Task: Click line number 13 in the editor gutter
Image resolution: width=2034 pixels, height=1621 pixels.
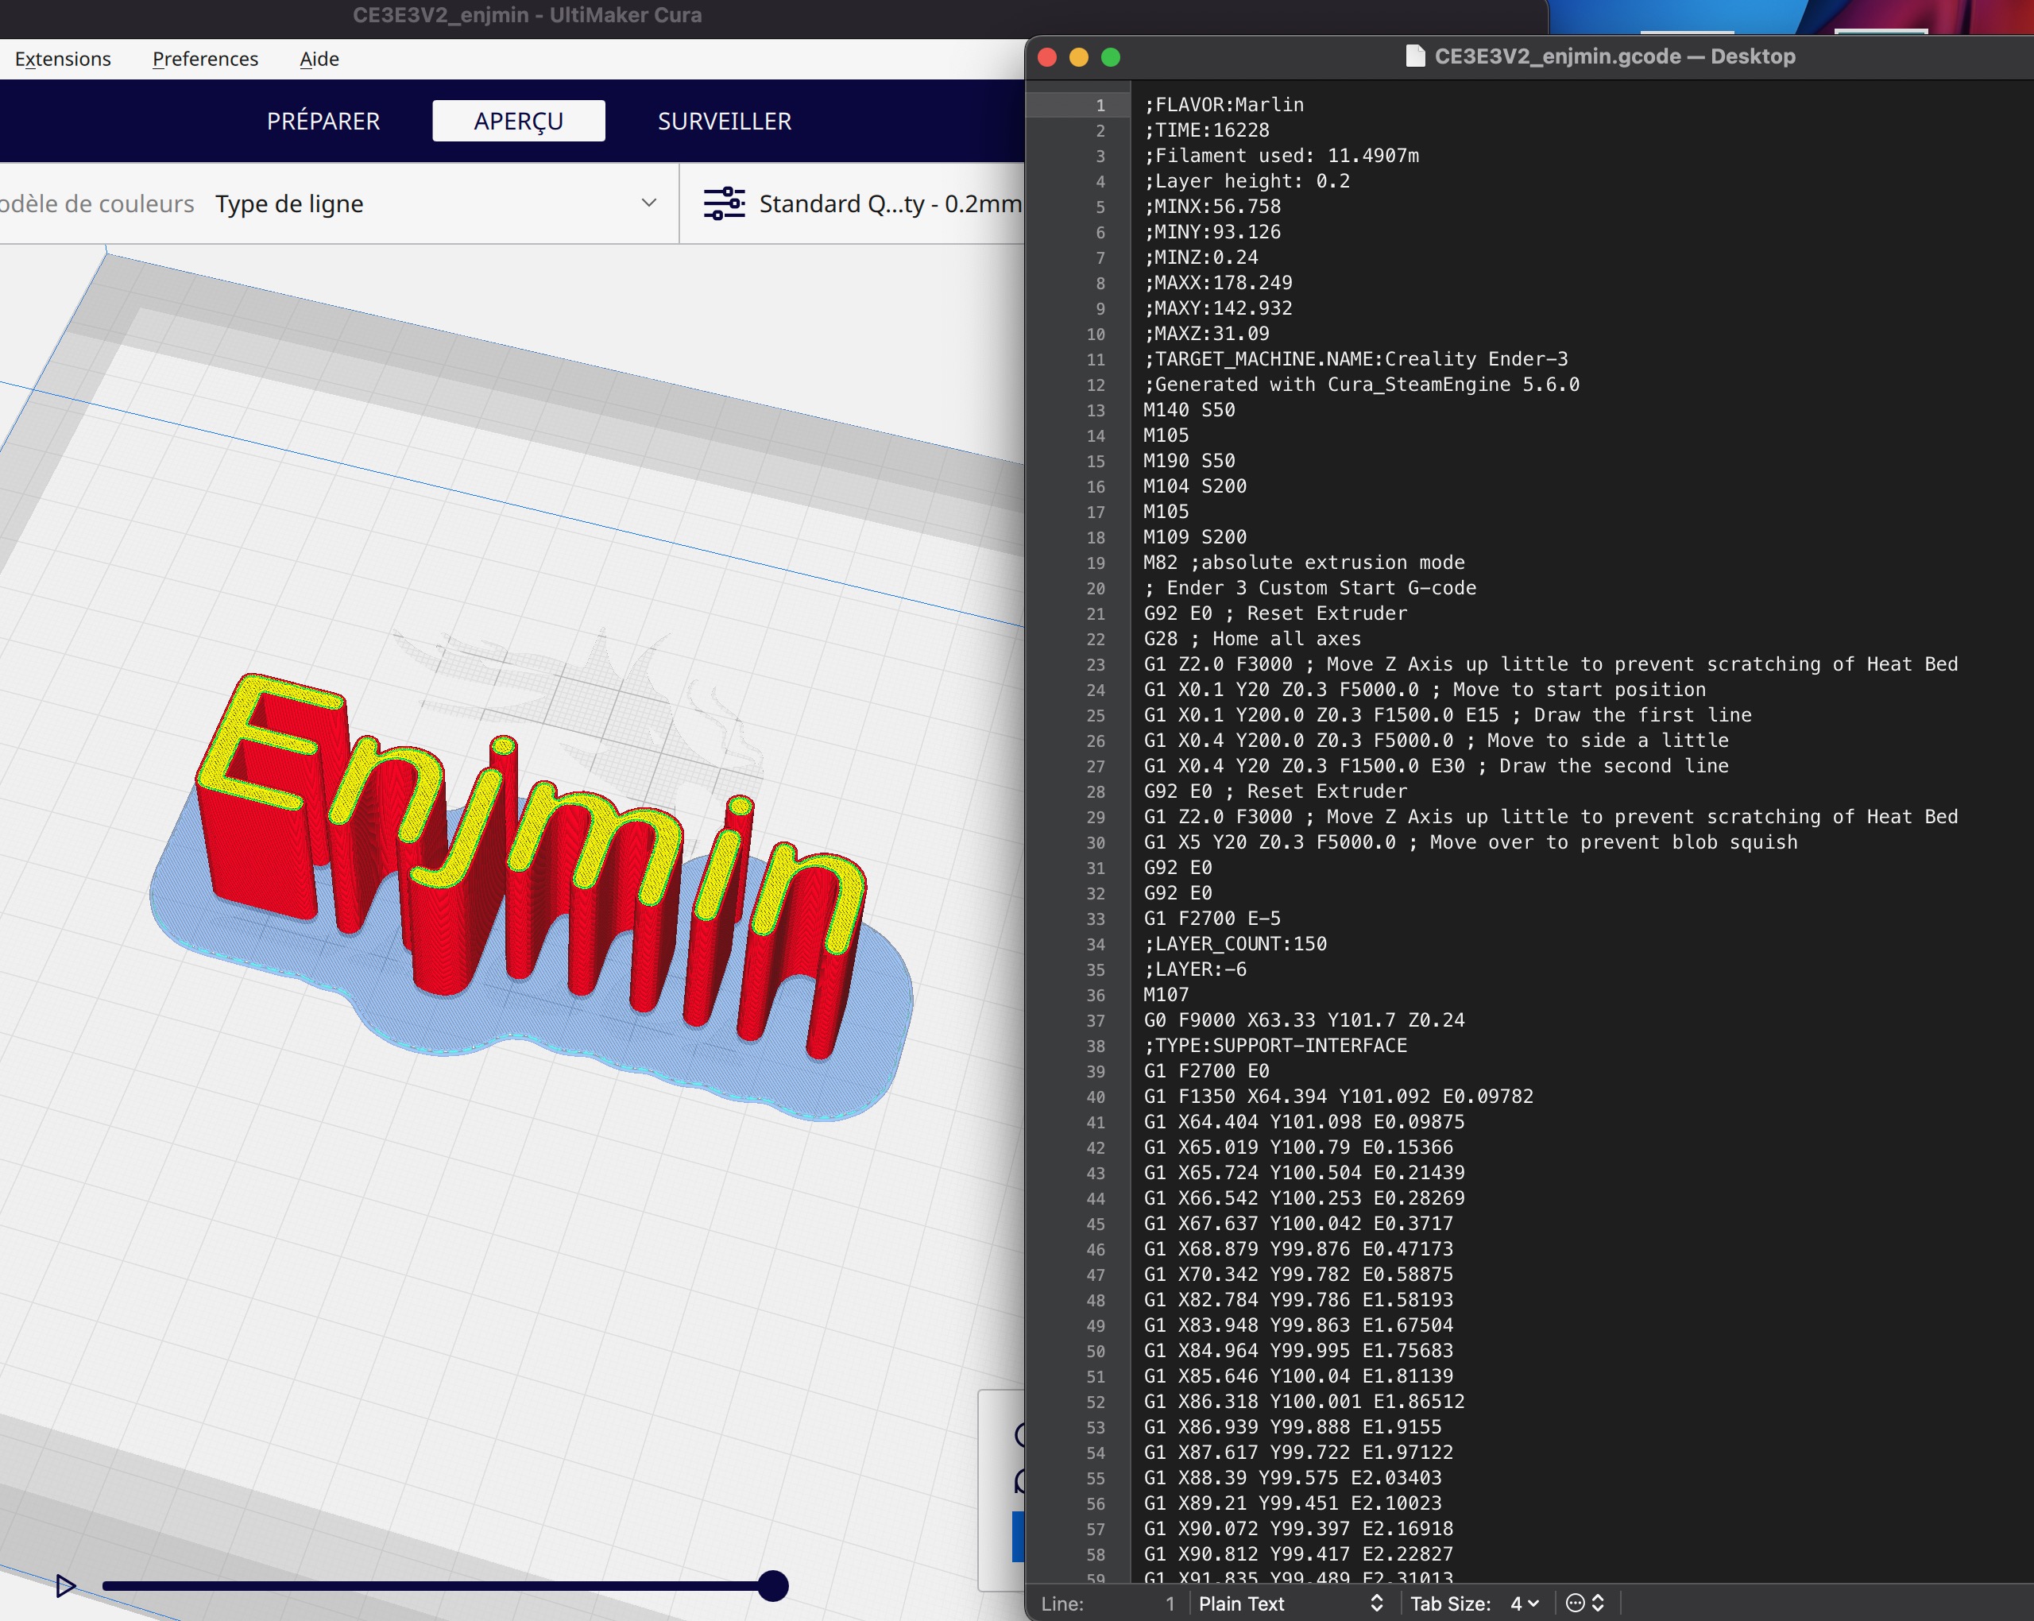Action: (1096, 411)
